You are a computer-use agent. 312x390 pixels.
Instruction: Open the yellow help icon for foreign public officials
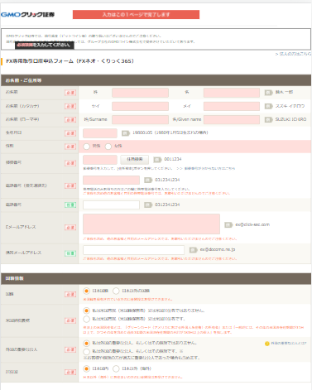click(266, 344)
